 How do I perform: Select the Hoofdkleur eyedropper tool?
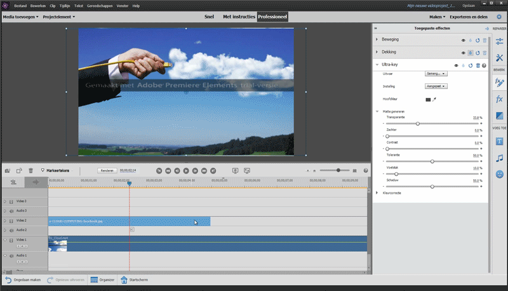435,100
